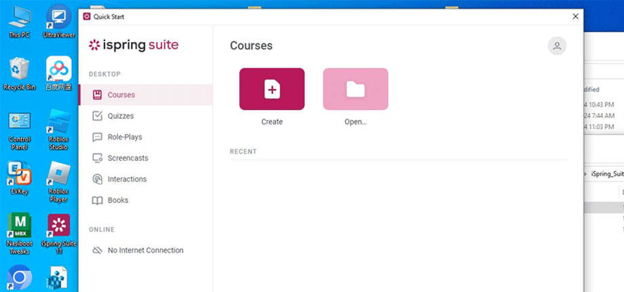Click the Create label under the tile

point(272,122)
